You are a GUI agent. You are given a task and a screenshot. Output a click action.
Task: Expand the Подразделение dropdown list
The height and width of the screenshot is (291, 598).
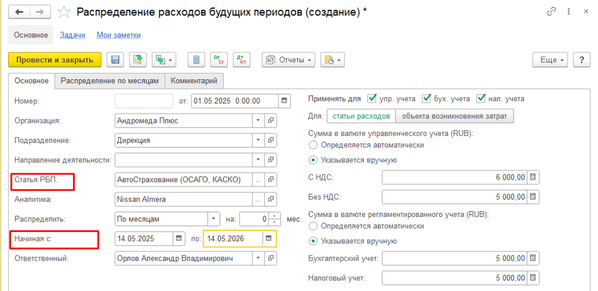(259, 141)
